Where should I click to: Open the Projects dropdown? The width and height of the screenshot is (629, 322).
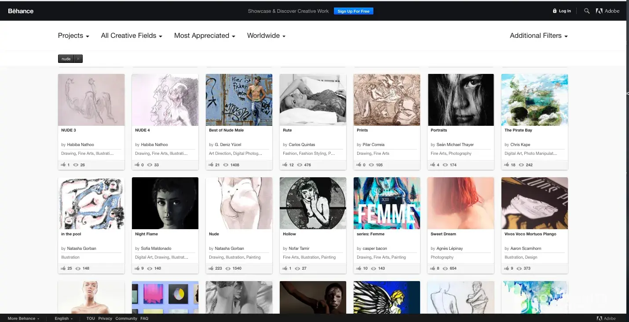click(73, 36)
